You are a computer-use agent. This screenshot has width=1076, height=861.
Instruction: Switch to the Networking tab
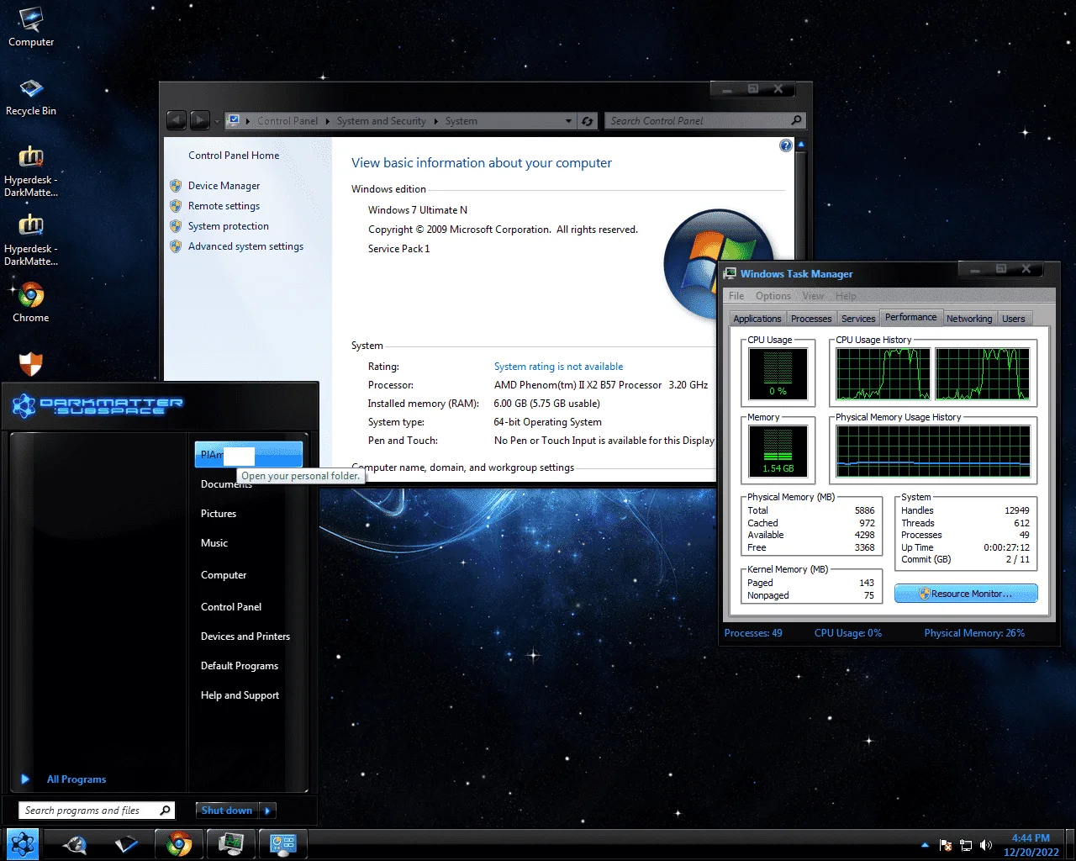(x=969, y=319)
